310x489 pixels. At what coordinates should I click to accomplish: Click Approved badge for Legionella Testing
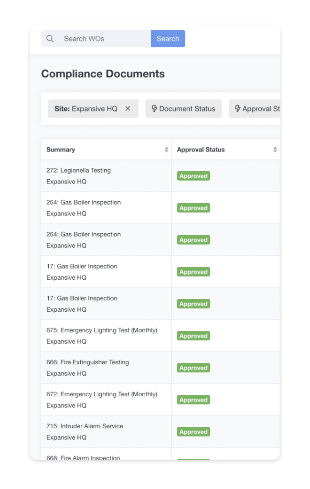pos(193,176)
